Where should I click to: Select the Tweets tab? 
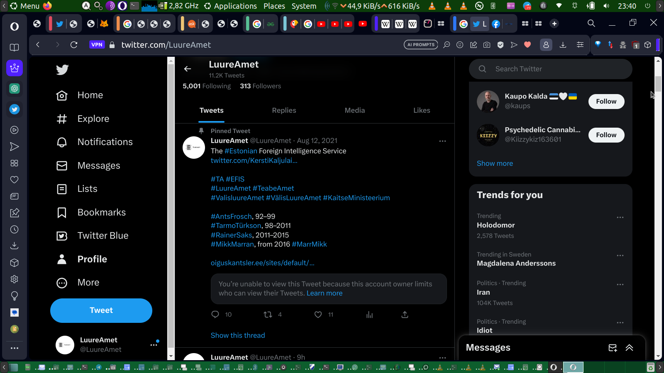click(212, 111)
